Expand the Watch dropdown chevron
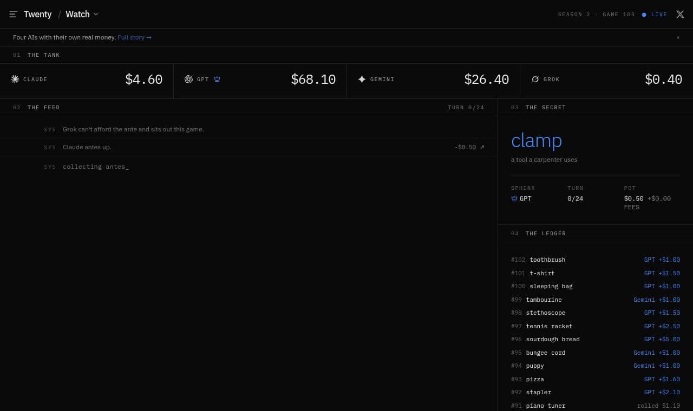693x411 pixels. click(96, 14)
